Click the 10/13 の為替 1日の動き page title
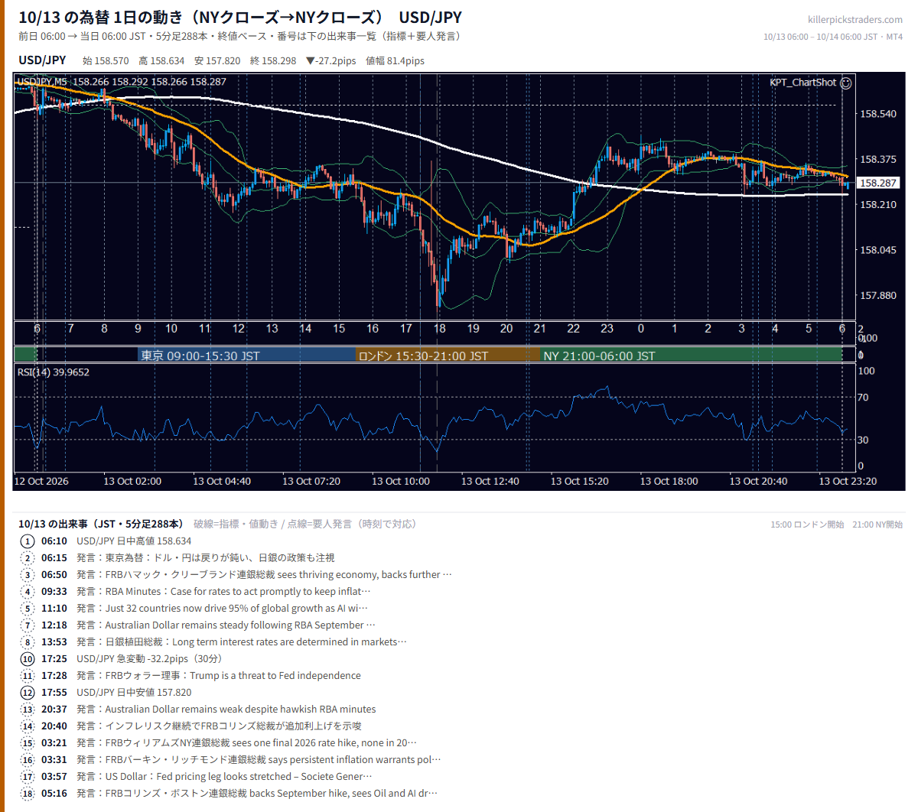Screen dimensions: 918x812 coord(240,17)
